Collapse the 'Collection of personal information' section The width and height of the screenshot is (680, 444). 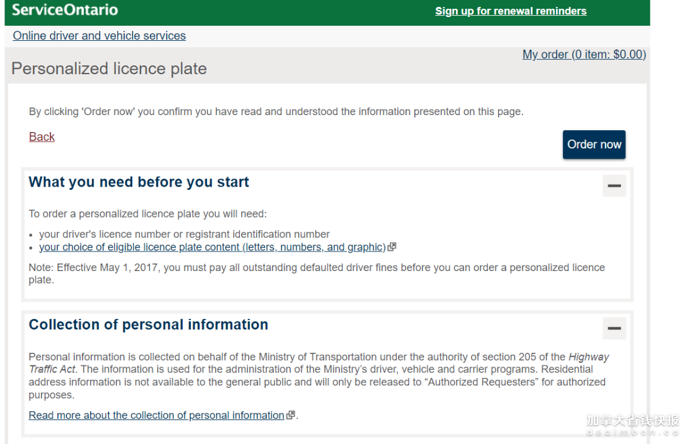click(x=614, y=328)
